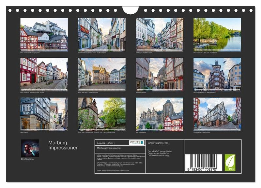Select the Weidenhäuser Straße corner photo
The image size is (261, 188).
click(x=102, y=34)
